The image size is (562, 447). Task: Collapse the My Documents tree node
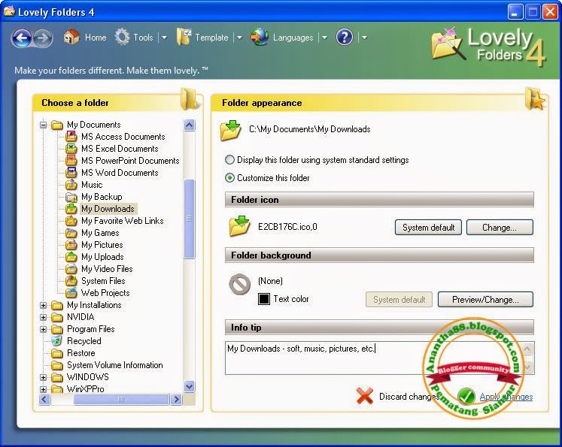(44, 125)
